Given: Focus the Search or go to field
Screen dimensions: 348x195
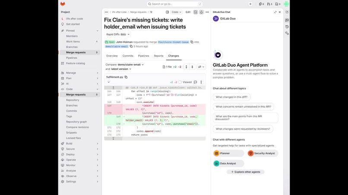Looking at the screenshot, I should [174, 4].
